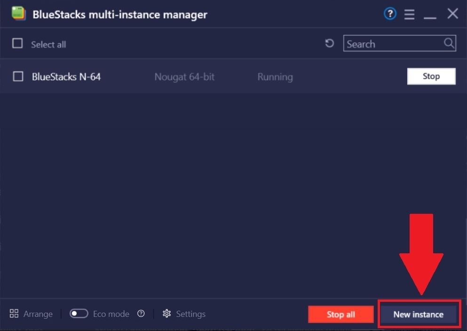467x331 pixels.
Task: Click the BlueStacks multi-instance manager title
Action: point(120,14)
